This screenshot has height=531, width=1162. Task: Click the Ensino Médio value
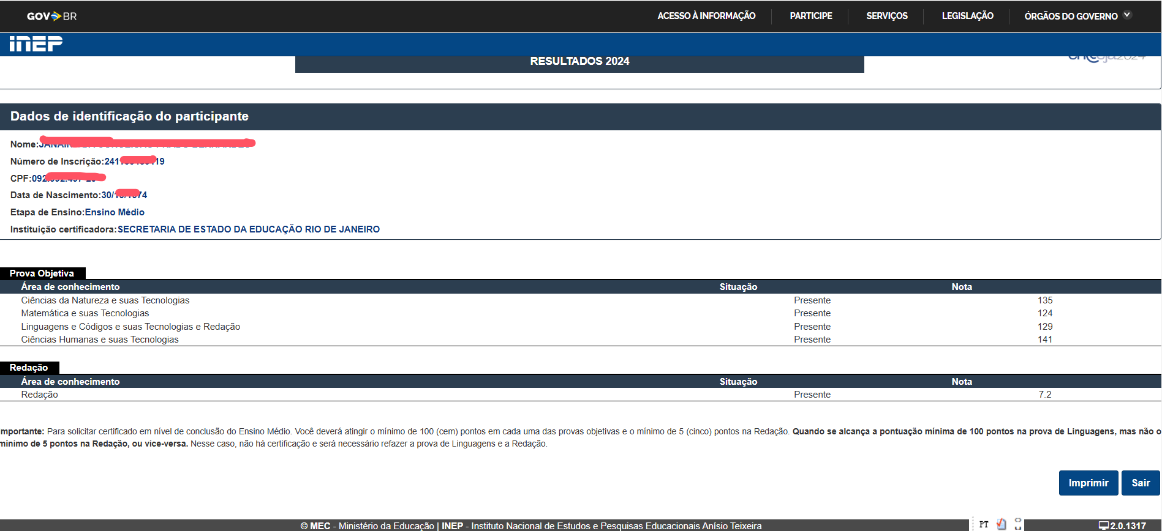tap(115, 212)
